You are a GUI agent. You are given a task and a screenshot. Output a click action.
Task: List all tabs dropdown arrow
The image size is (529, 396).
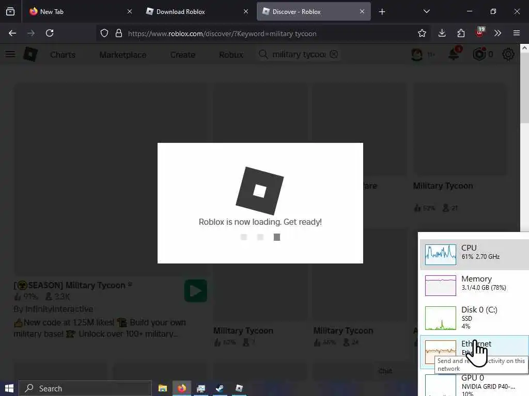pos(426,11)
